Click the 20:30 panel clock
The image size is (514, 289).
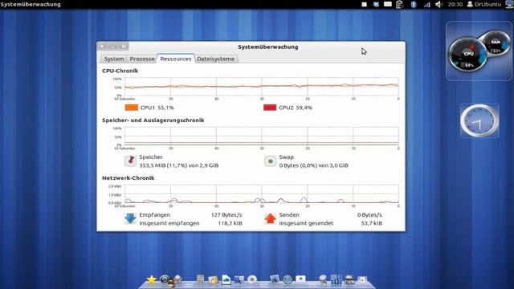click(455, 4)
